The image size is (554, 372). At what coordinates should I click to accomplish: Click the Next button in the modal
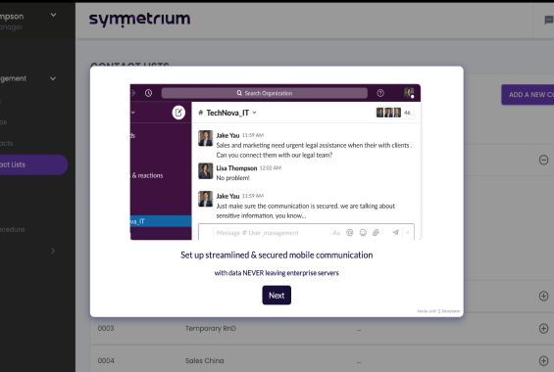[x=277, y=295]
